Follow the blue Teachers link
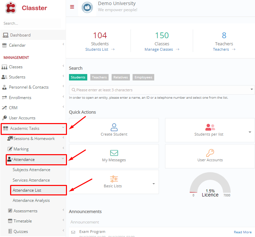The width and height of the screenshot is (255, 237). (221, 49)
